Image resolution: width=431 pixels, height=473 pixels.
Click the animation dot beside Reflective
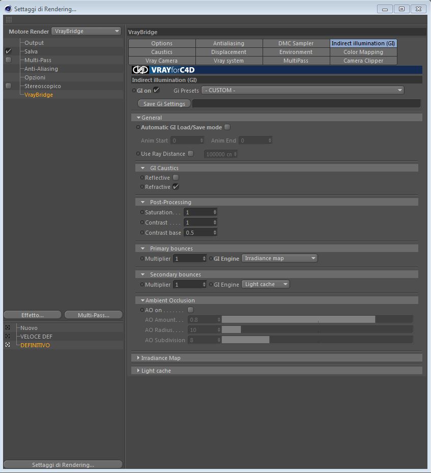click(x=142, y=178)
